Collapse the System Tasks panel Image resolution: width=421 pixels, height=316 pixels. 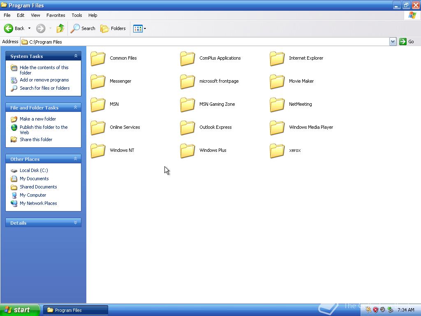tap(76, 56)
